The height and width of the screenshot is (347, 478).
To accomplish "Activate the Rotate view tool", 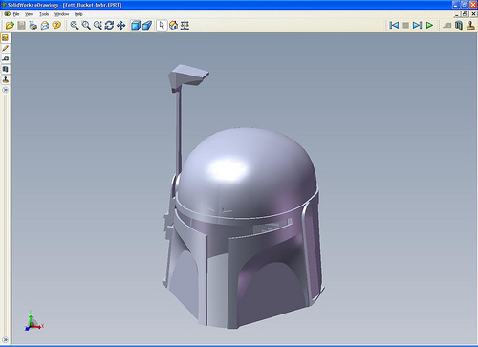I will (109, 25).
